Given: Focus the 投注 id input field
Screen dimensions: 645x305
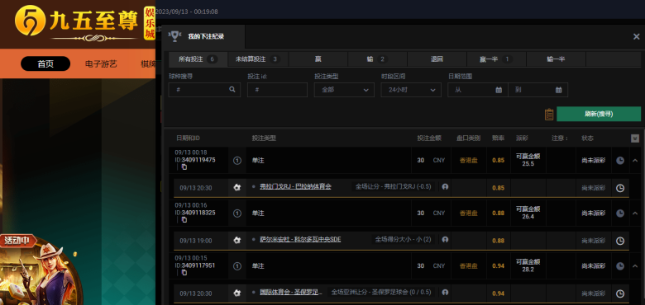Looking at the screenshot, I should pos(277,90).
